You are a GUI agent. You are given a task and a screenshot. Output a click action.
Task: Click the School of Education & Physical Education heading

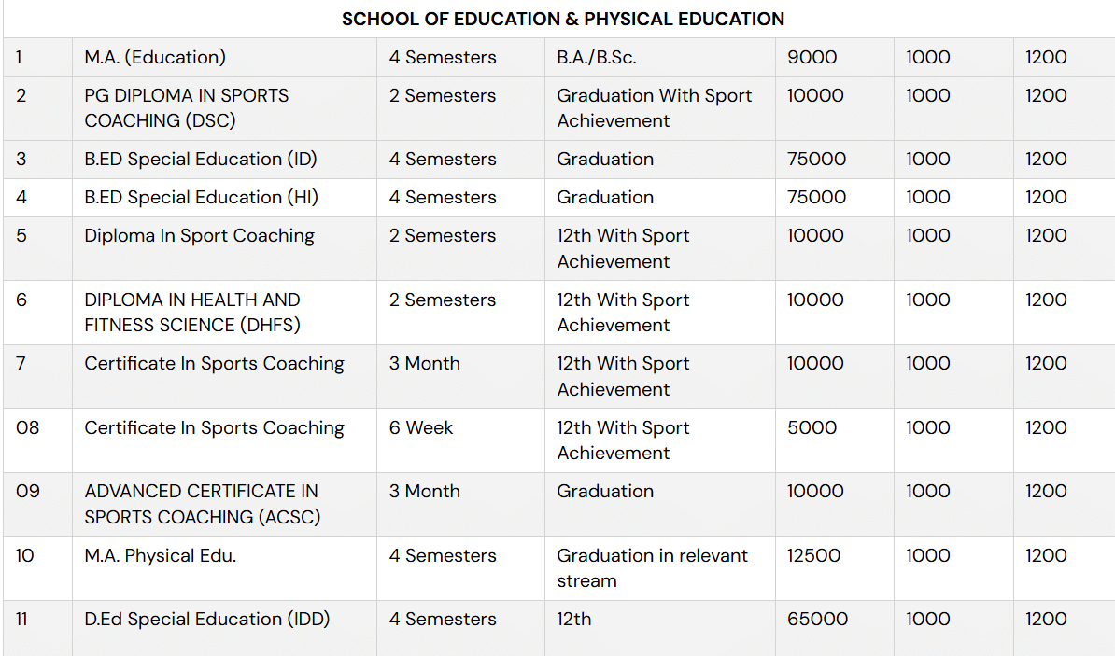[562, 19]
